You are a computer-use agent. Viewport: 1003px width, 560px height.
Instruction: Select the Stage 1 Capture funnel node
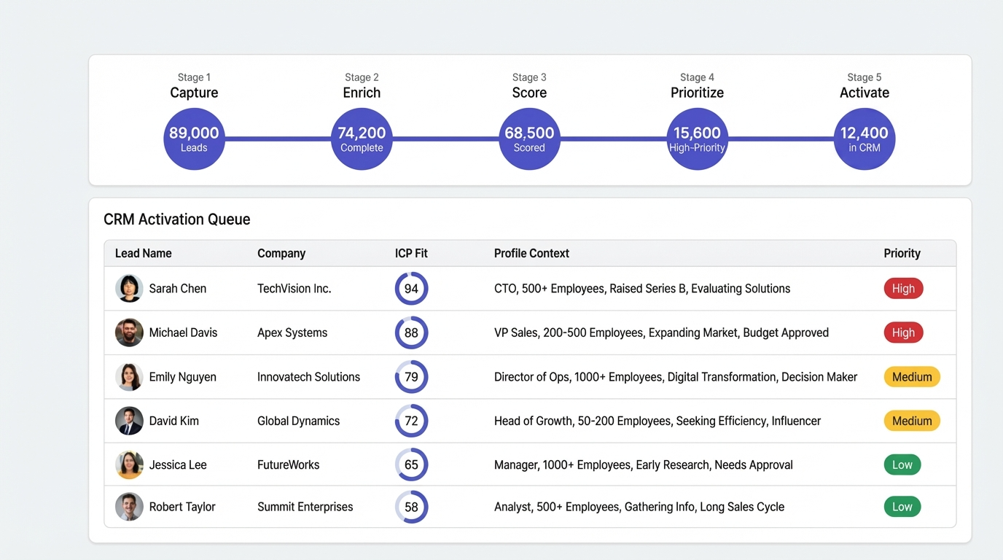click(x=194, y=139)
